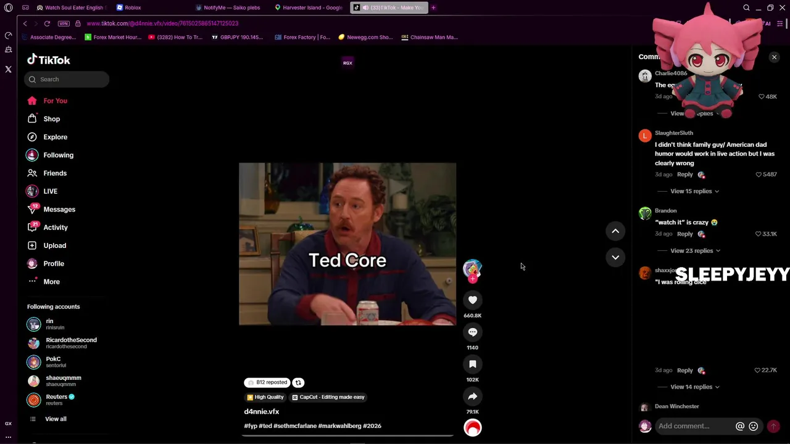Image resolution: width=790 pixels, height=444 pixels.
Task: Expand View 14 replies thread
Action: point(694,387)
